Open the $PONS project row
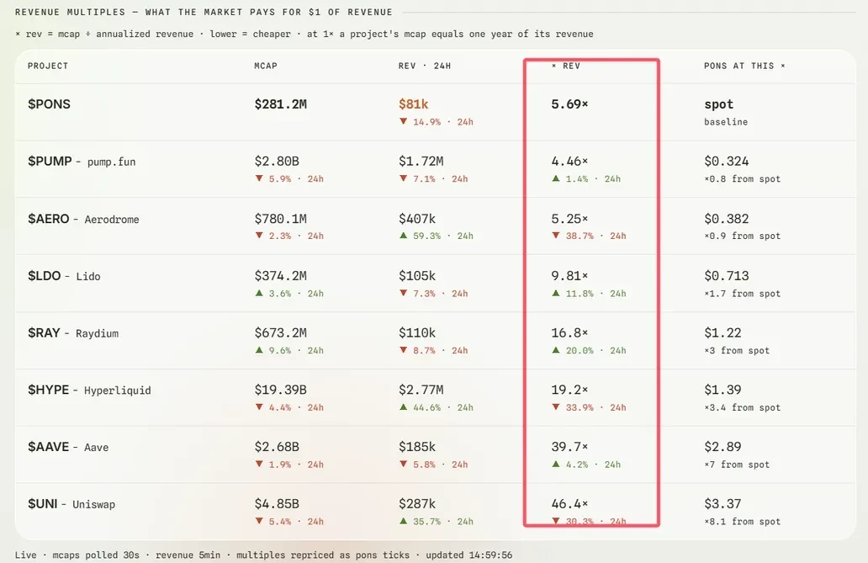The width and height of the screenshot is (868, 563). tap(436, 112)
